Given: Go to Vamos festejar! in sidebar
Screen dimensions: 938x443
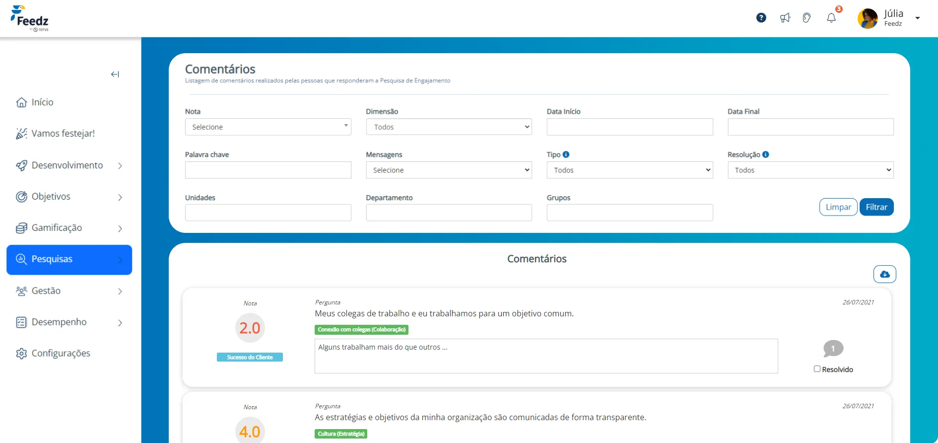Looking at the screenshot, I should pos(63,134).
